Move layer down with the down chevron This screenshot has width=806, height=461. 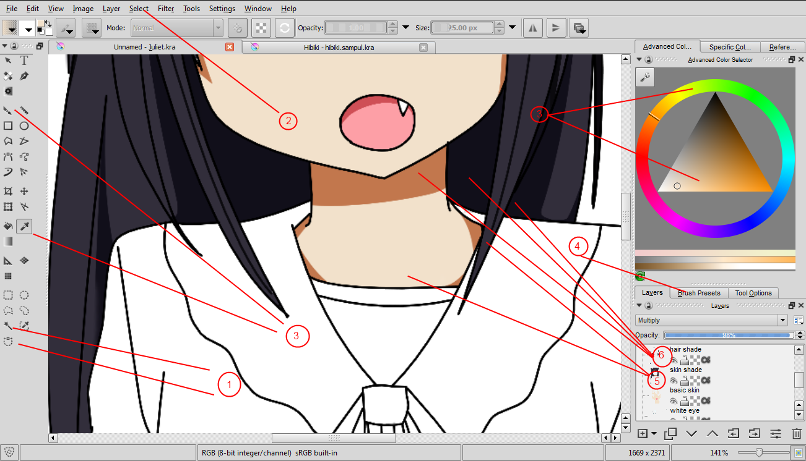pos(691,434)
